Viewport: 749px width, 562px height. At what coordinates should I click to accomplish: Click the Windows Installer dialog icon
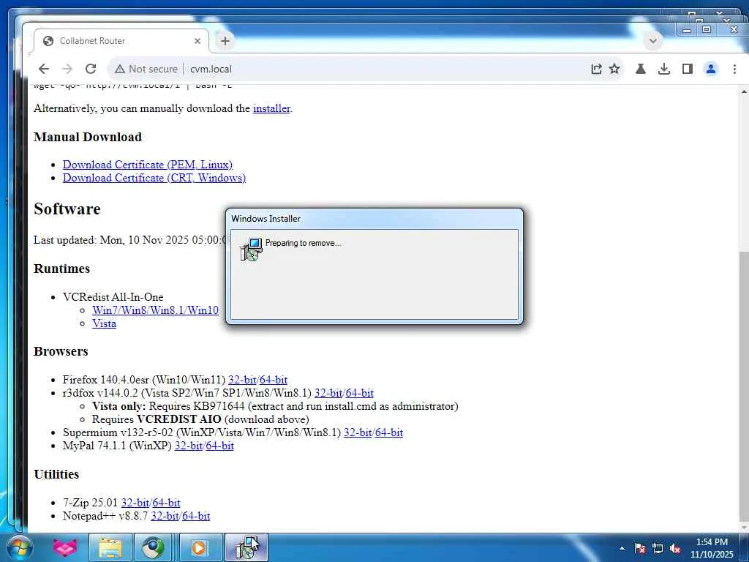252,249
